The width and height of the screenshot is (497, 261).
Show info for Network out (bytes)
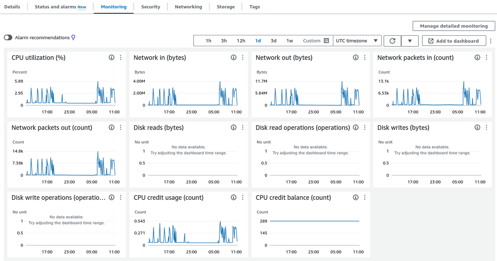[x=356, y=58]
